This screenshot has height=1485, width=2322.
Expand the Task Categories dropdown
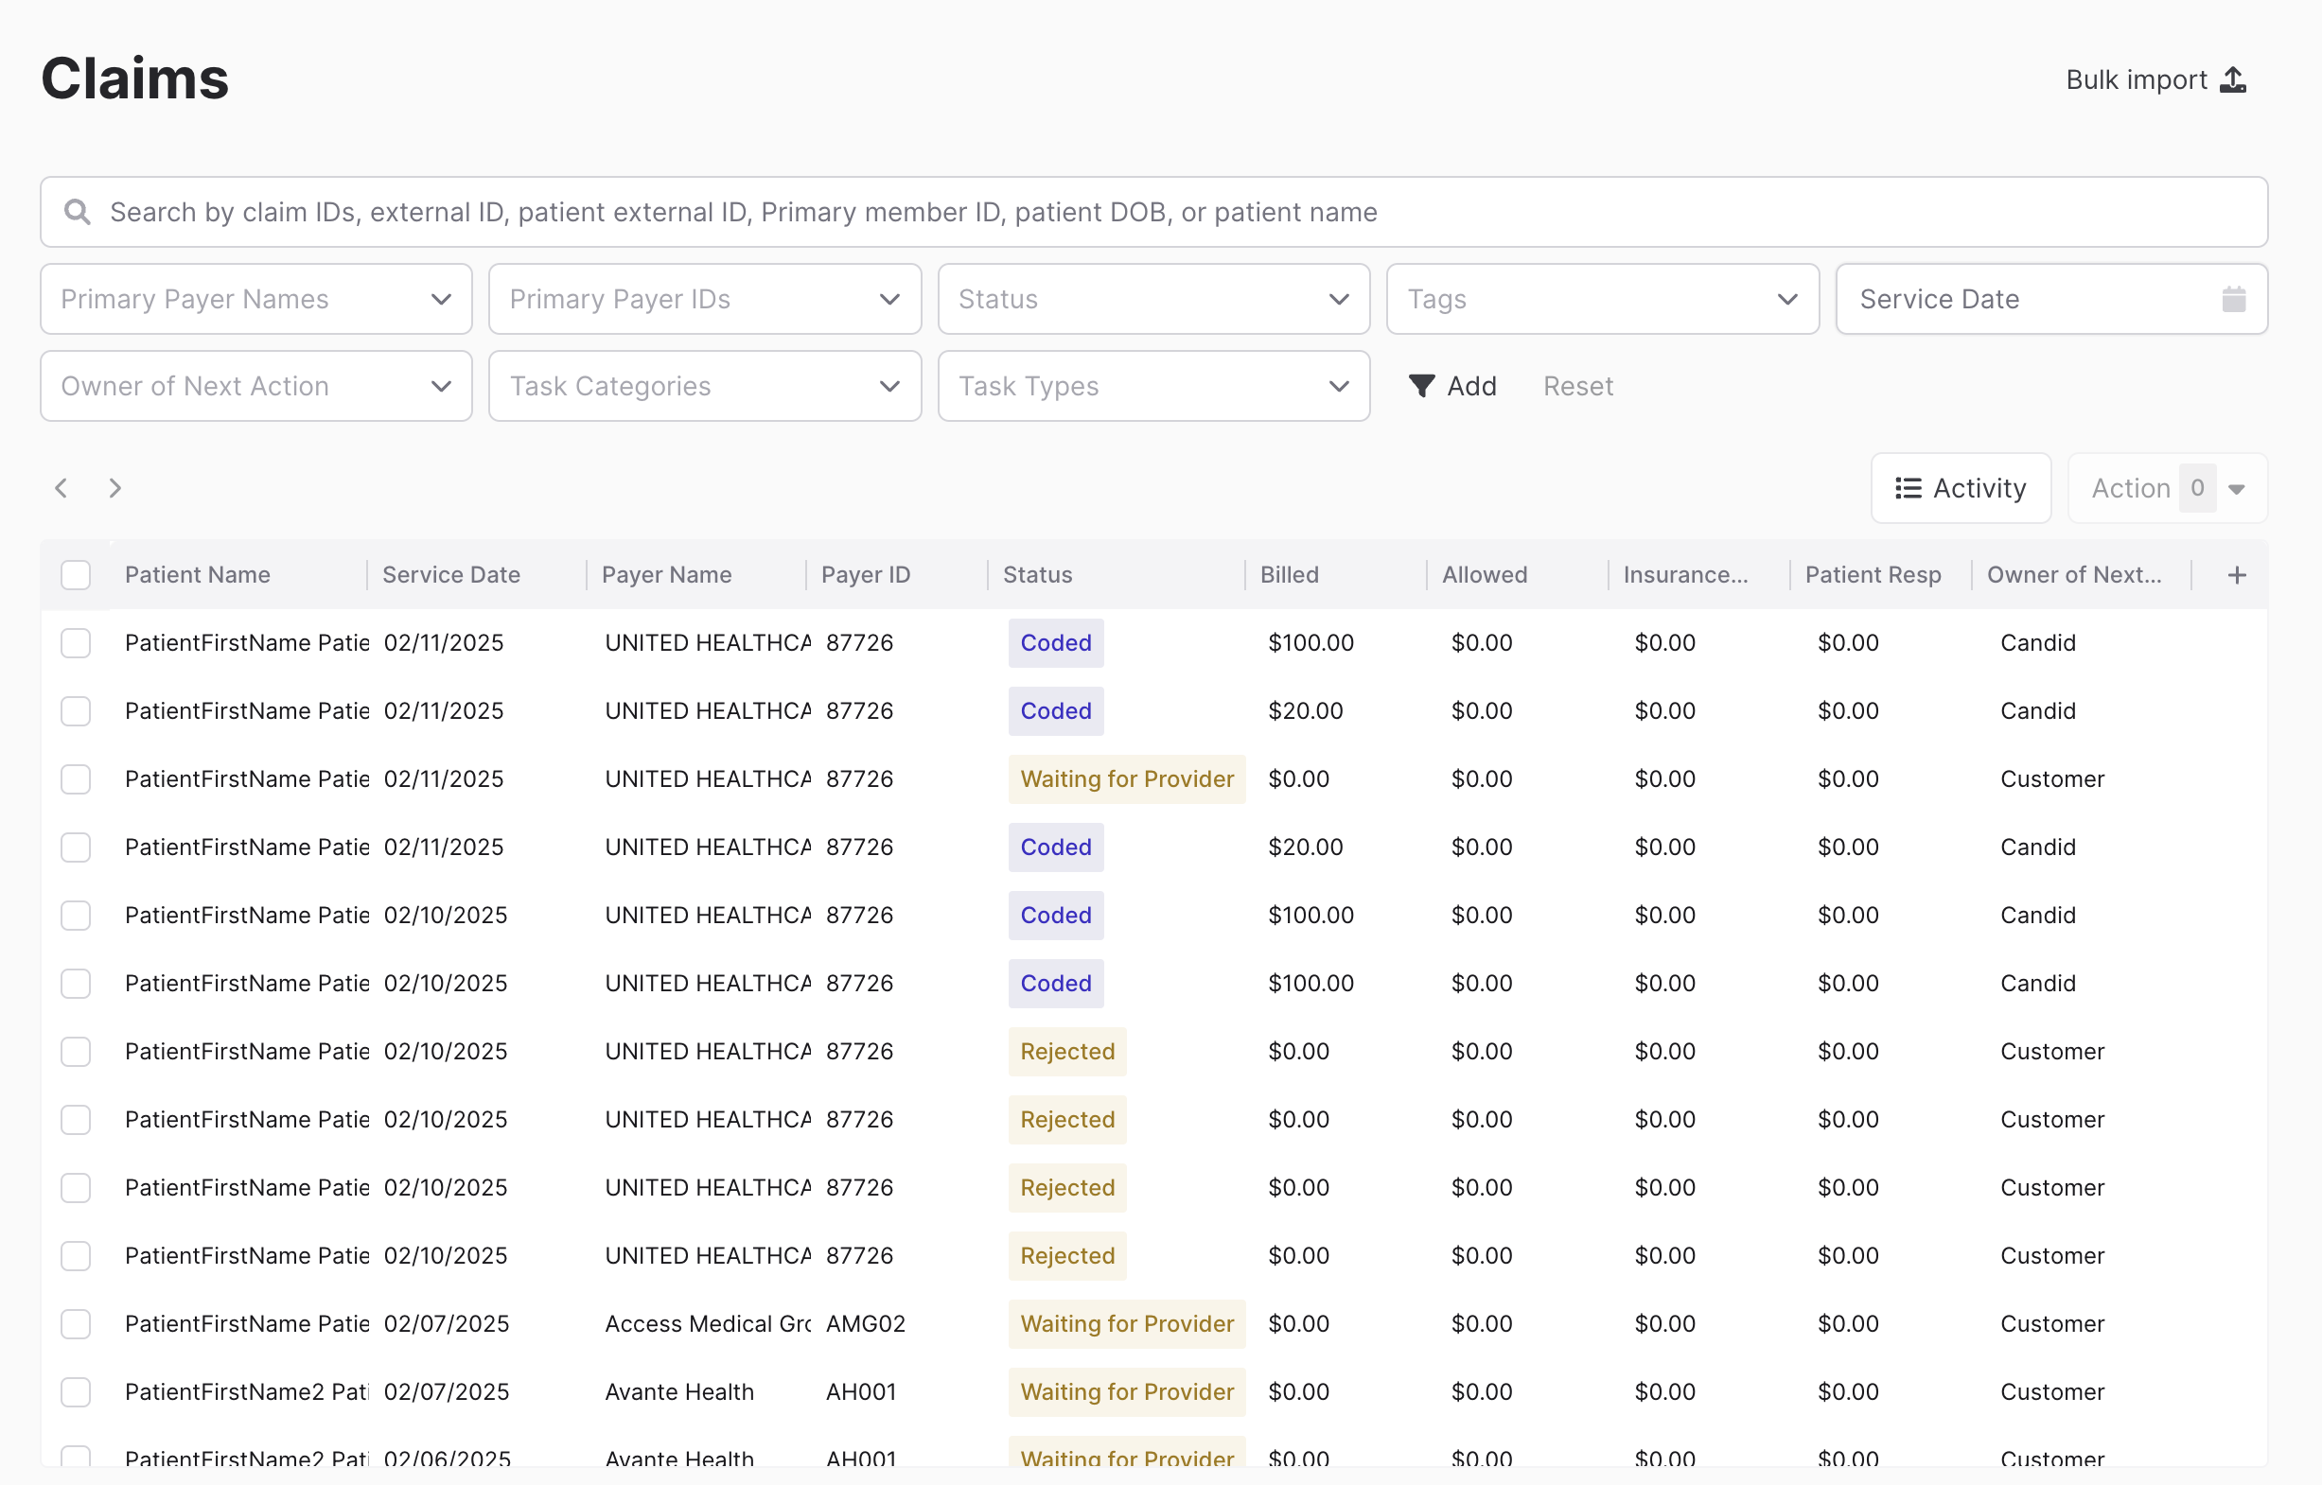click(704, 386)
